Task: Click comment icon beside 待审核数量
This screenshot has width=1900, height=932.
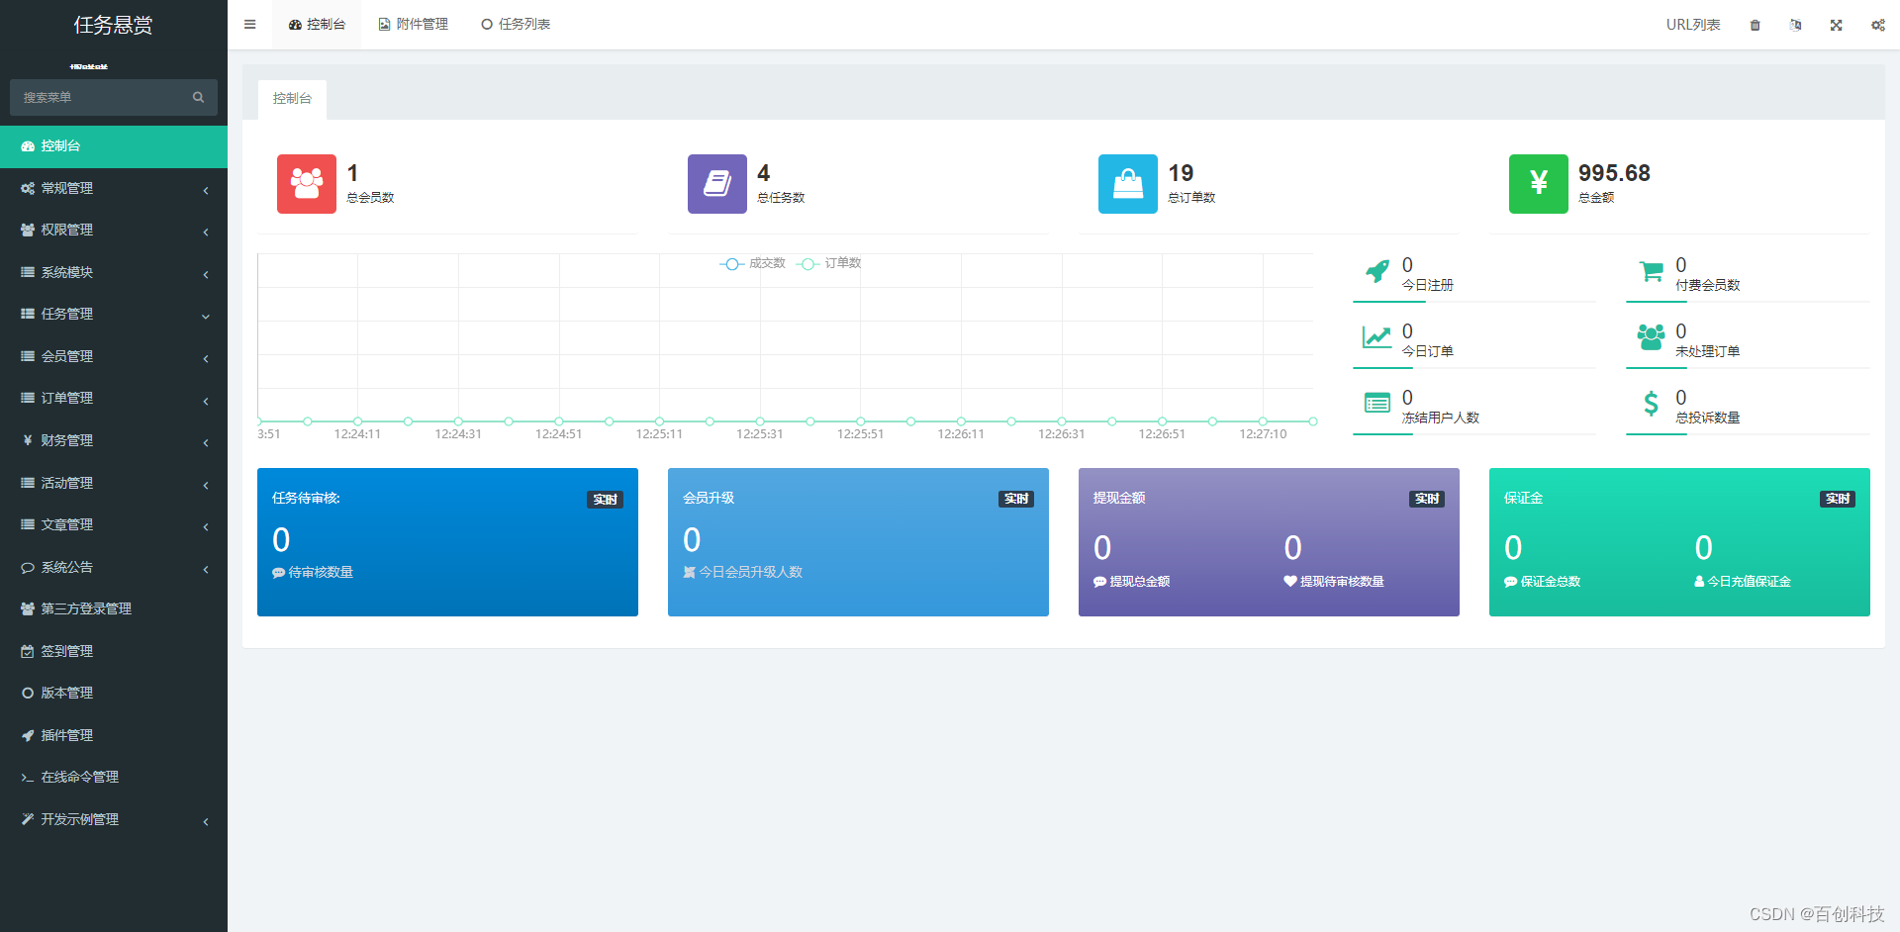Action: pyautogui.click(x=278, y=573)
